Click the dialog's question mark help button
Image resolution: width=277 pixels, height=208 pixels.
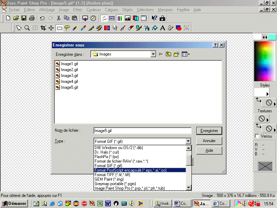click(x=215, y=45)
